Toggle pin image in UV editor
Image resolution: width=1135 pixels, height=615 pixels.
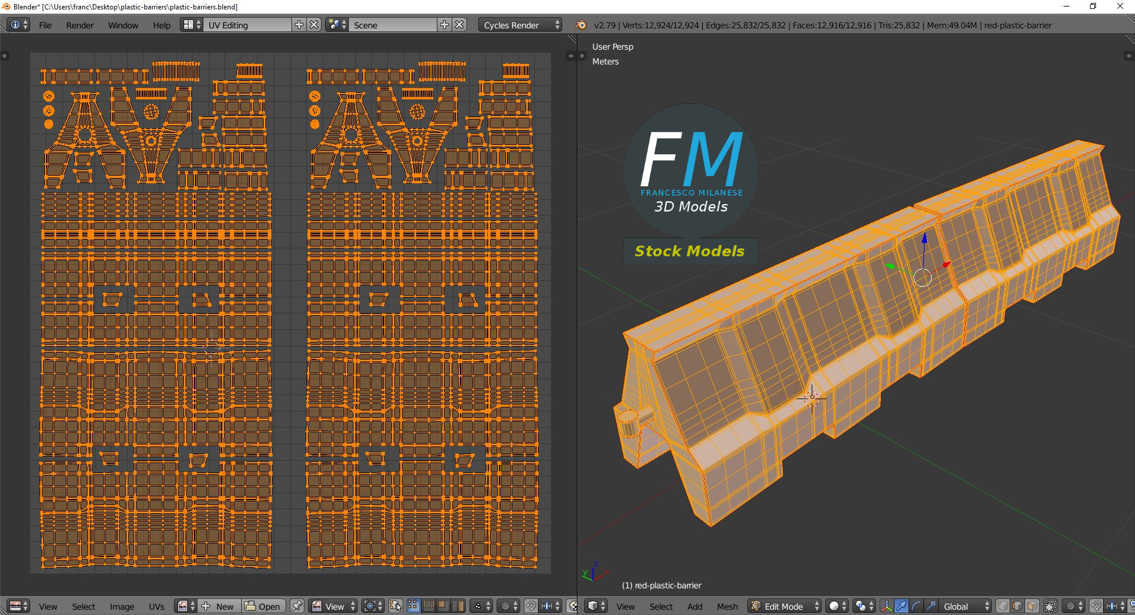297,606
